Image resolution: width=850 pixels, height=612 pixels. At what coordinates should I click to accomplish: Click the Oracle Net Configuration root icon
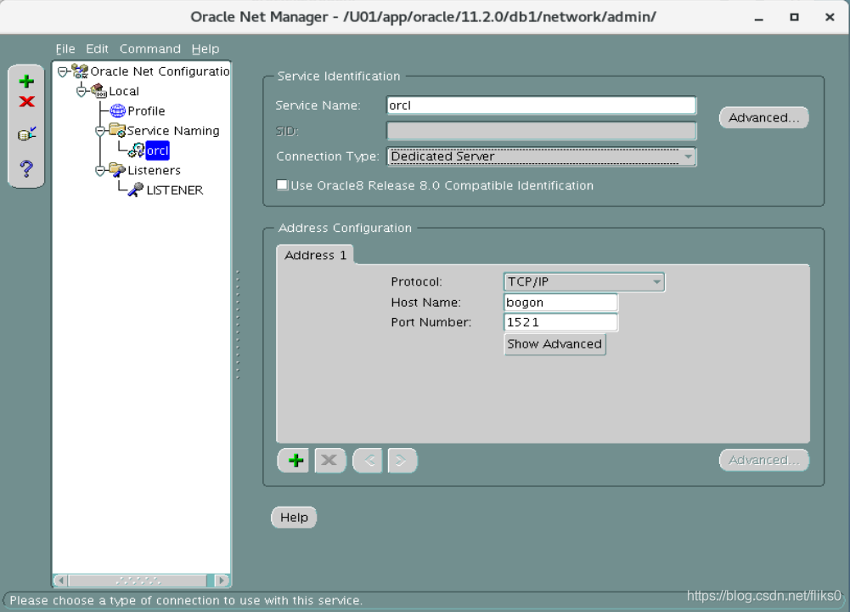coord(80,71)
